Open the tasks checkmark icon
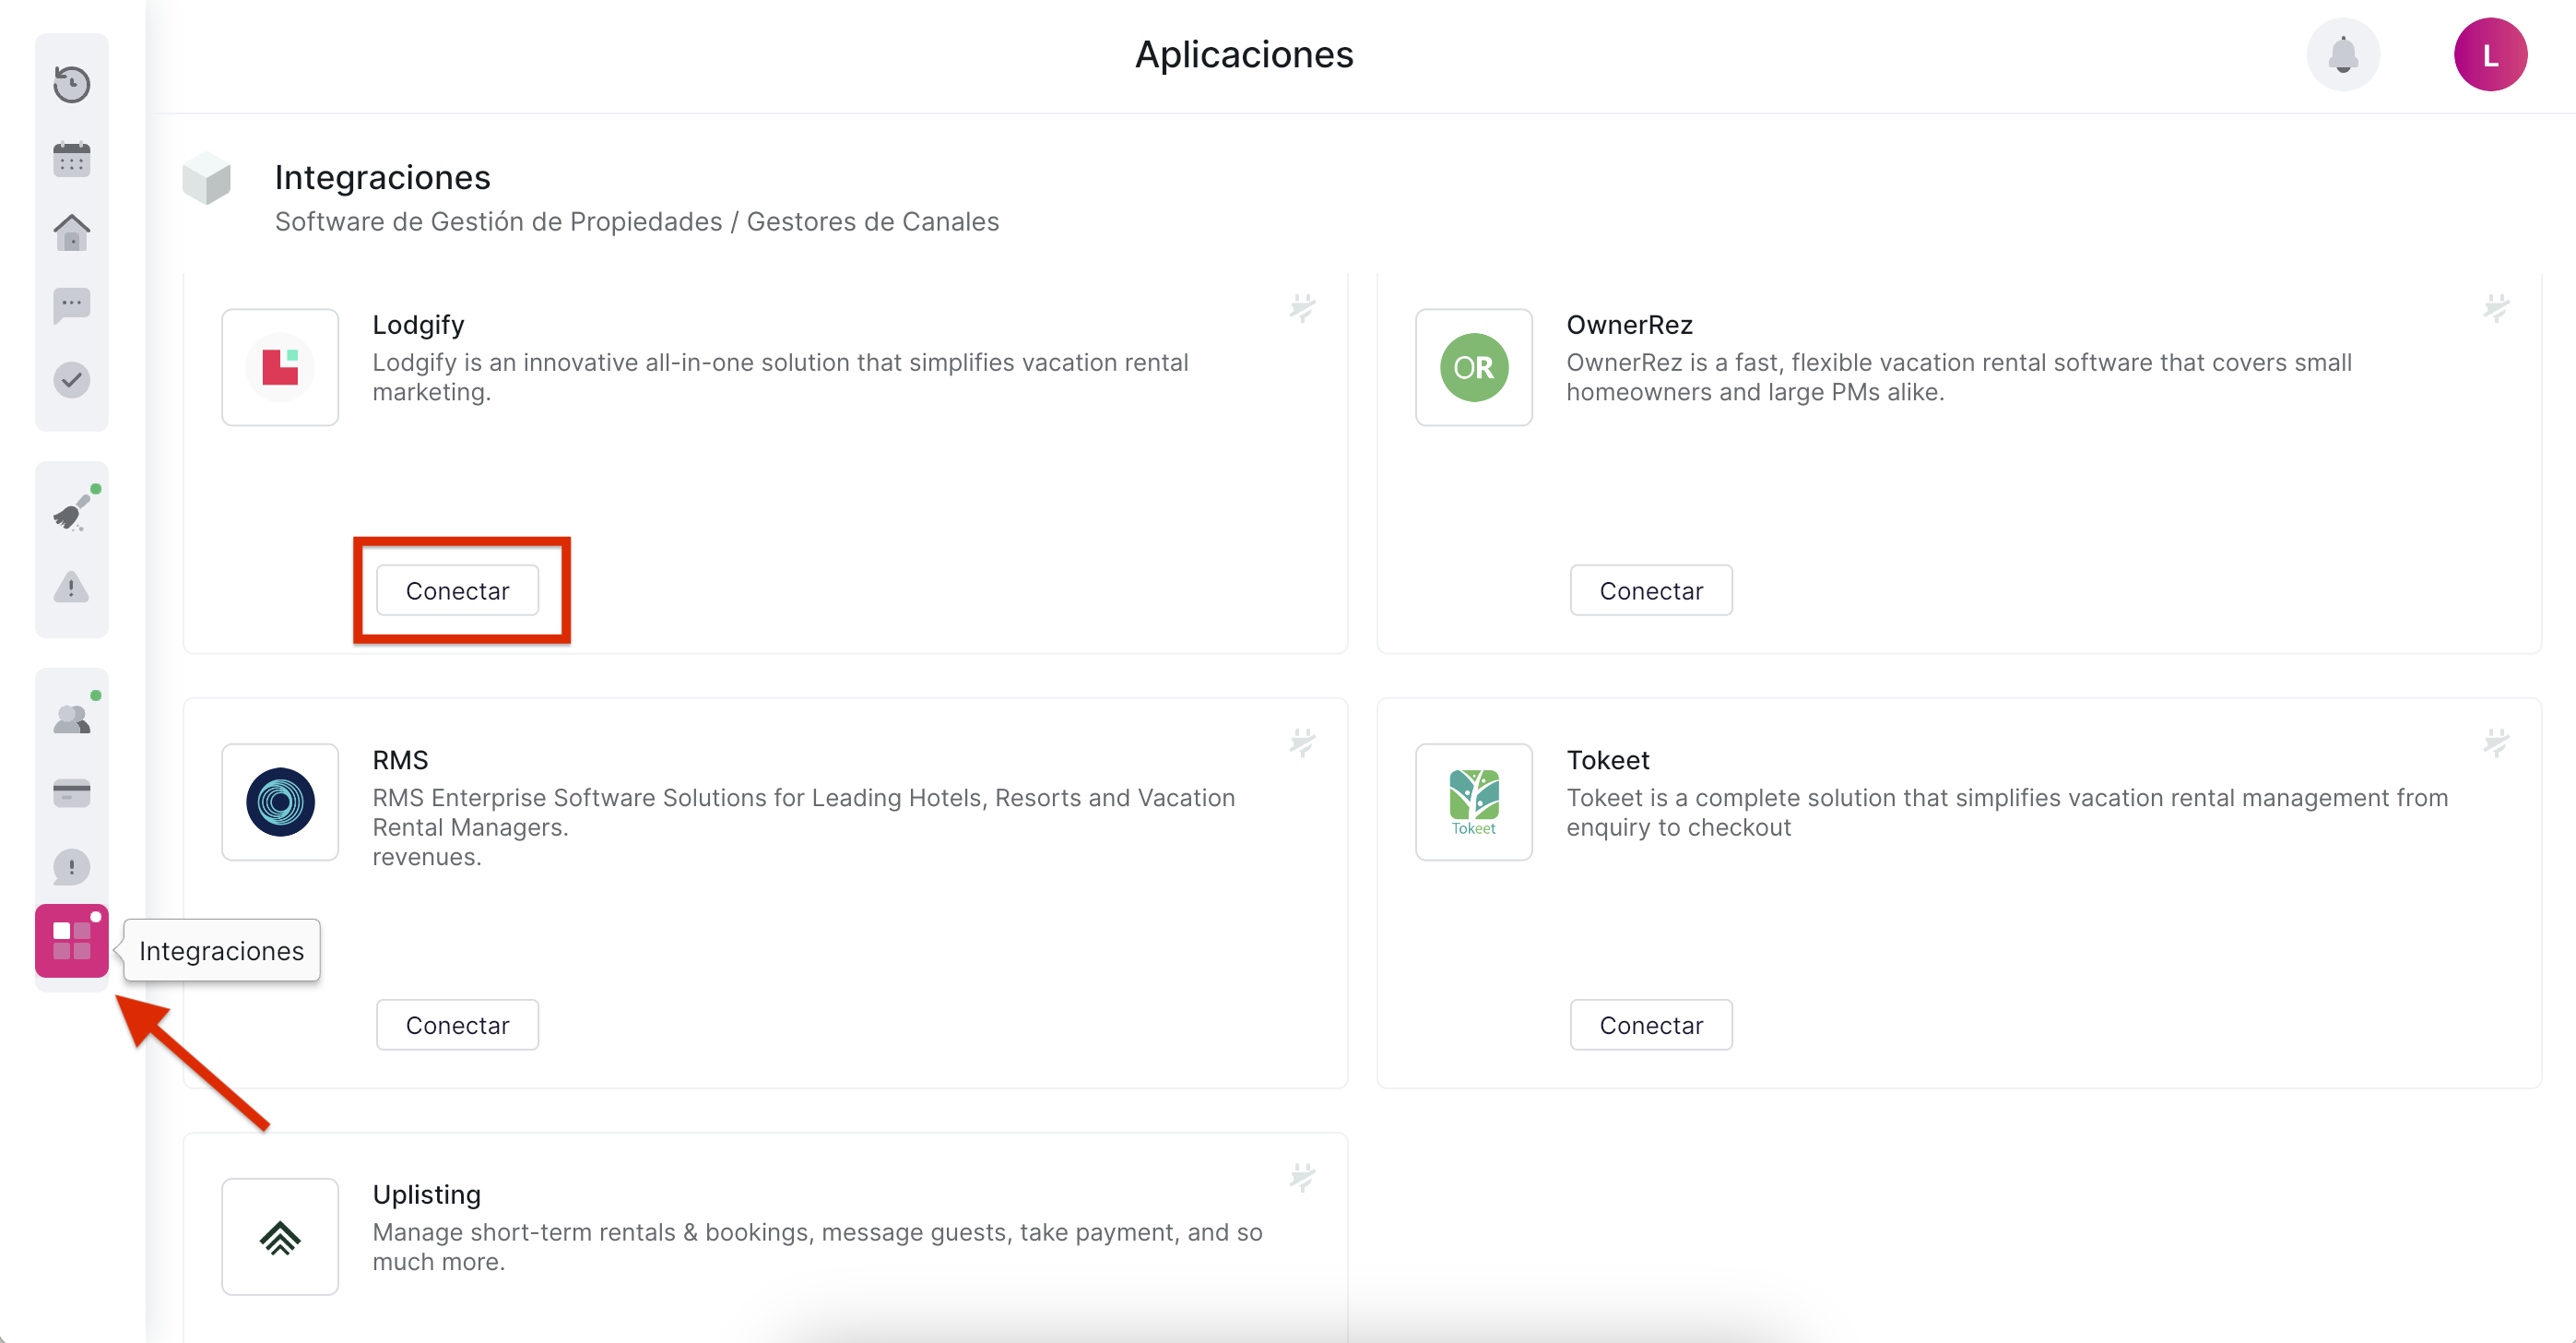Image resolution: width=2576 pixels, height=1343 pixels. tap(71, 380)
